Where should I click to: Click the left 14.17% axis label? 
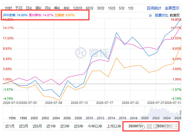coord(8,28)
